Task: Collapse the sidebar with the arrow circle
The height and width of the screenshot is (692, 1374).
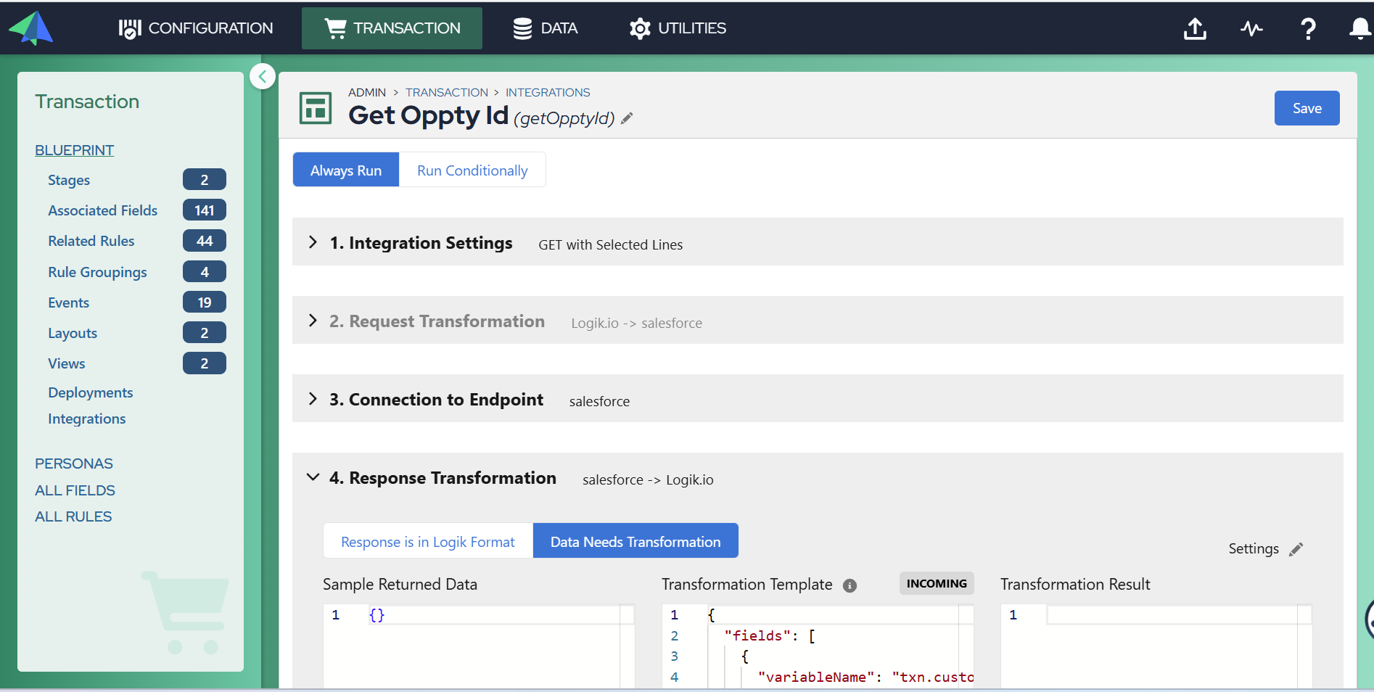Action: point(263,76)
